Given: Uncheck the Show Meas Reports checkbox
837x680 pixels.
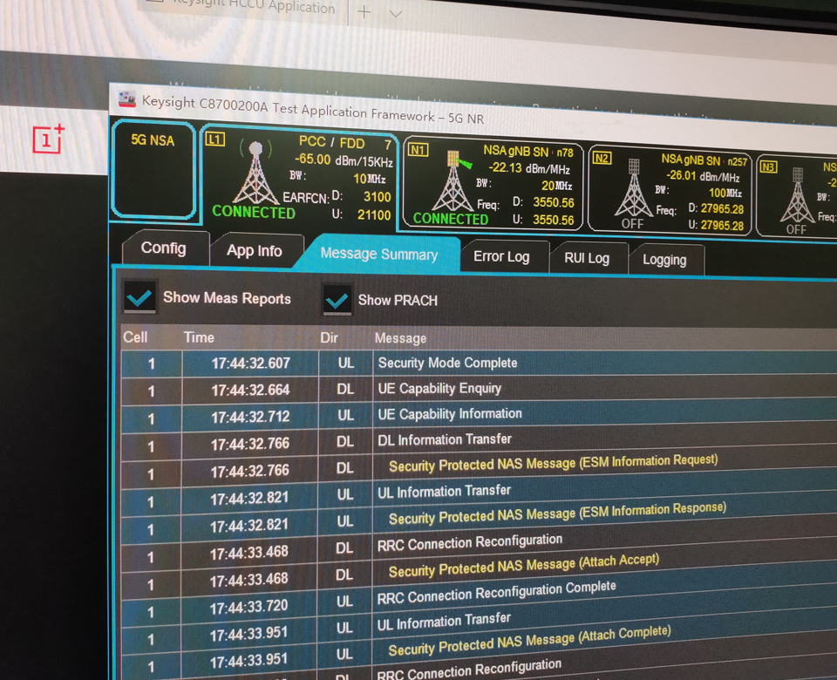Looking at the screenshot, I should [139, 296].
